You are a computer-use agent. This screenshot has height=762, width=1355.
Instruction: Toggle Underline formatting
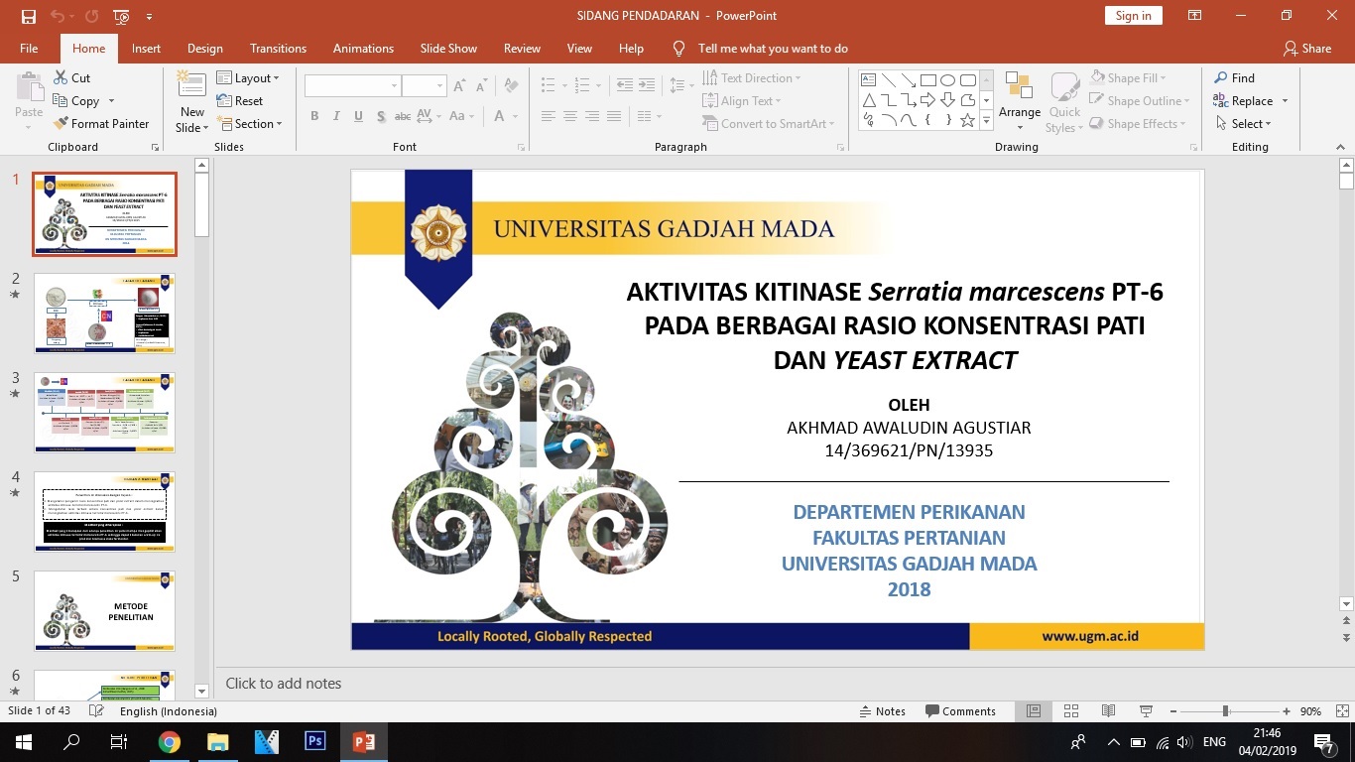[358, 116]
